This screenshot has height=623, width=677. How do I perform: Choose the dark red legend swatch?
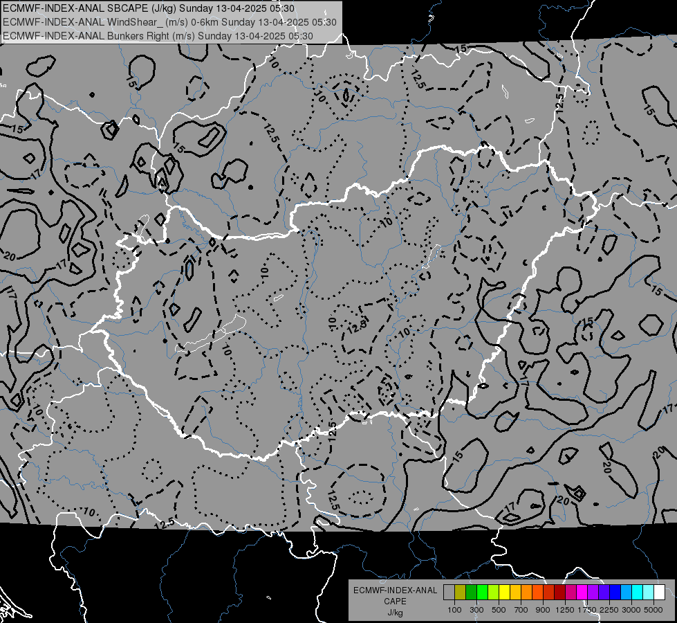[559, 593]
